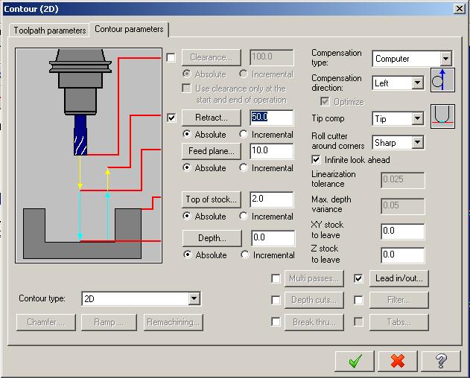Open the Tip comp dropdown
This screenshot has width=470, height=378.
click(x=417, y=119)
